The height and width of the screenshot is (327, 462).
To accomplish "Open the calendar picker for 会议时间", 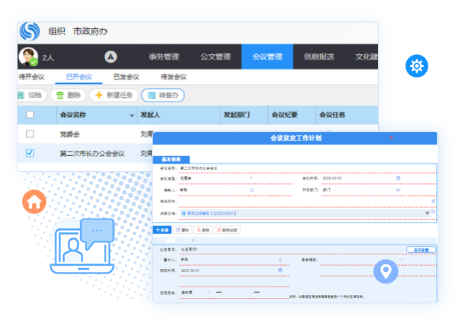I will point(398,178).
